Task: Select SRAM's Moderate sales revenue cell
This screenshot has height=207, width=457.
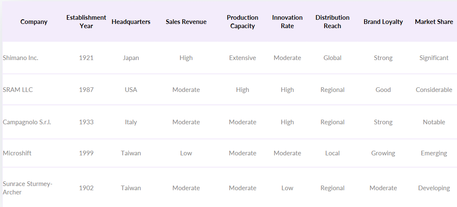Action: click(x=186, y=90)
